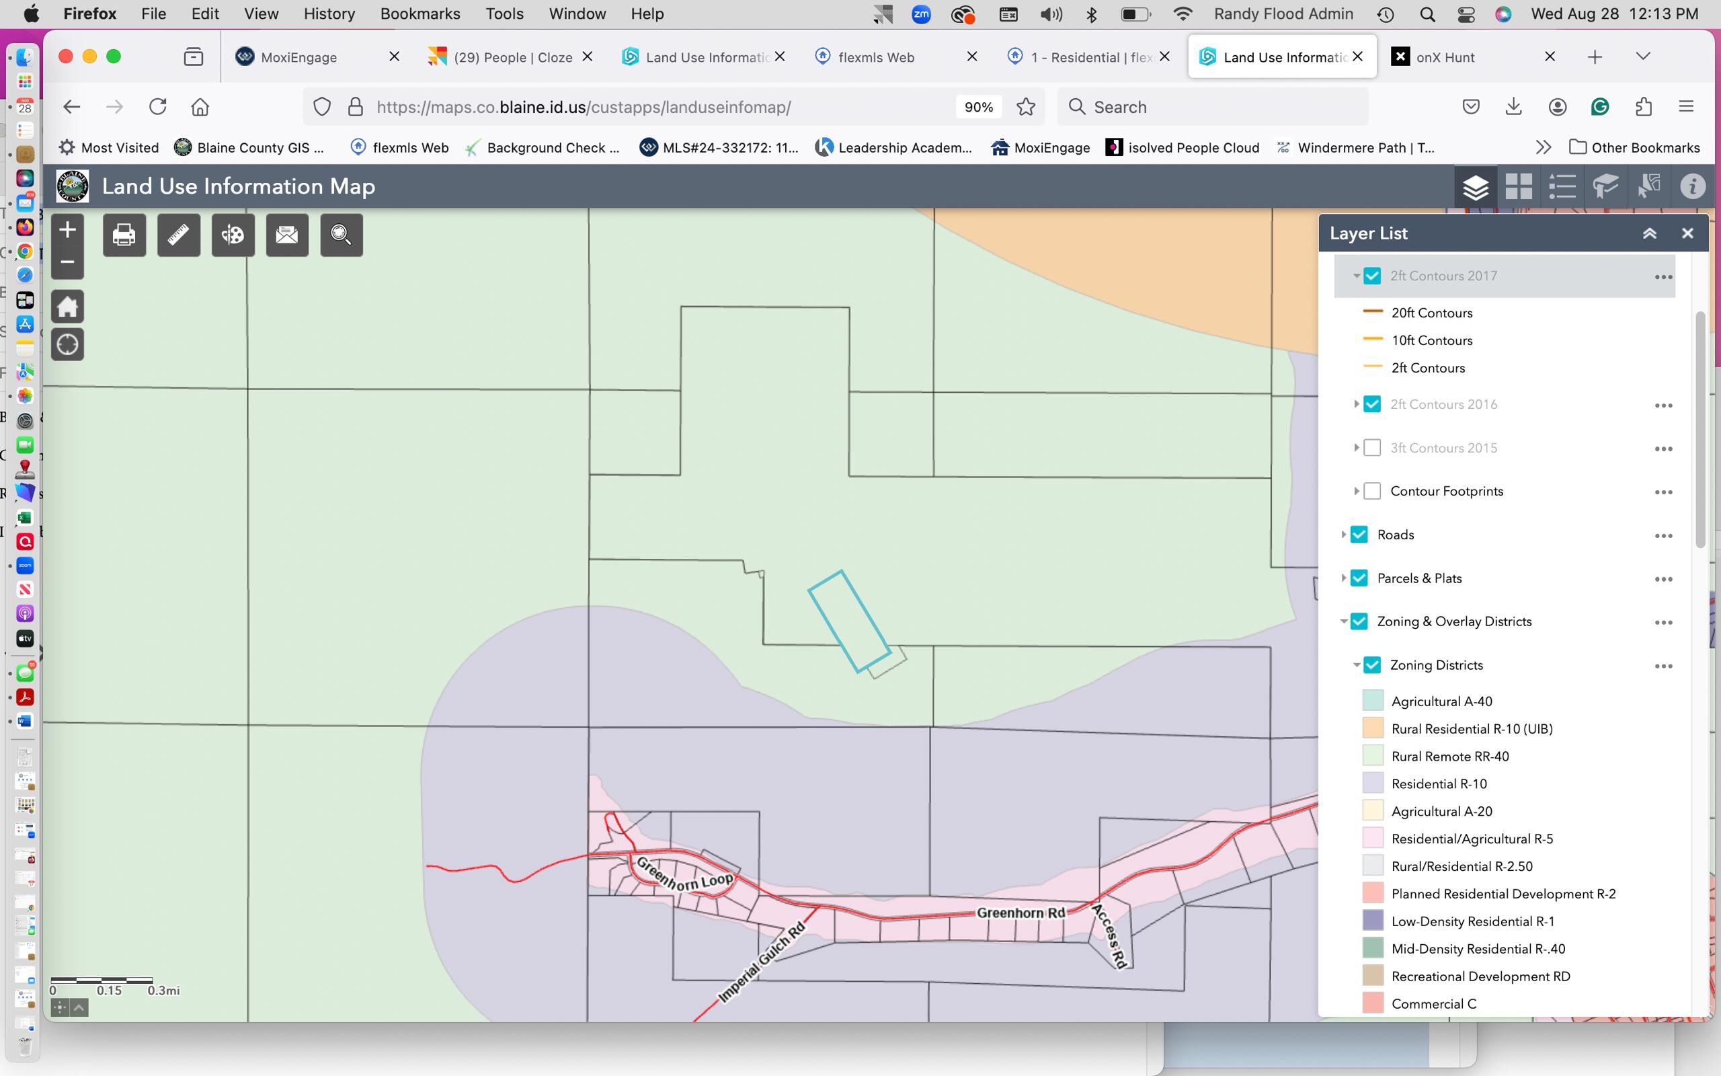
Task: Click the Print tool icon
Action: [x=124, y=235]
